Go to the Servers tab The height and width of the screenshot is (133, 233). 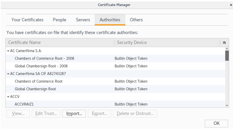pos(83,20)
